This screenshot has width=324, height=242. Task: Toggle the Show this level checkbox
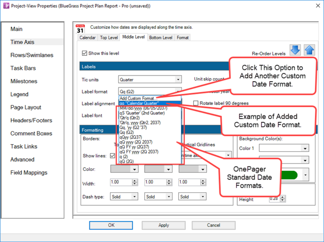tap(84, 53)
